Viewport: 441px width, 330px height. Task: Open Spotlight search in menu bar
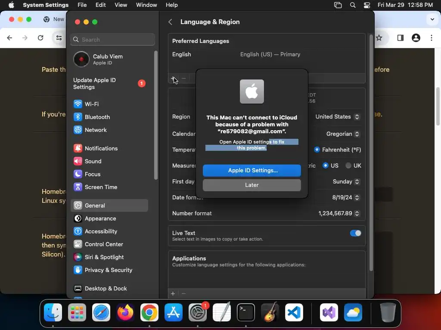point(353,5)
